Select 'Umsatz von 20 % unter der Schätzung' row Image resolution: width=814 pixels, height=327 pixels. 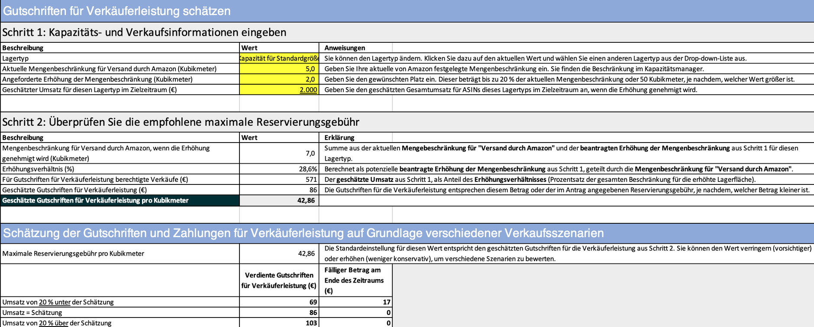point(120,302)
